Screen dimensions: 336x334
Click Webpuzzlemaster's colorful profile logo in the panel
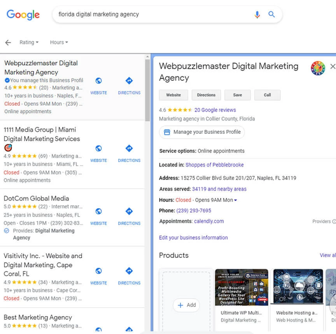318,68
